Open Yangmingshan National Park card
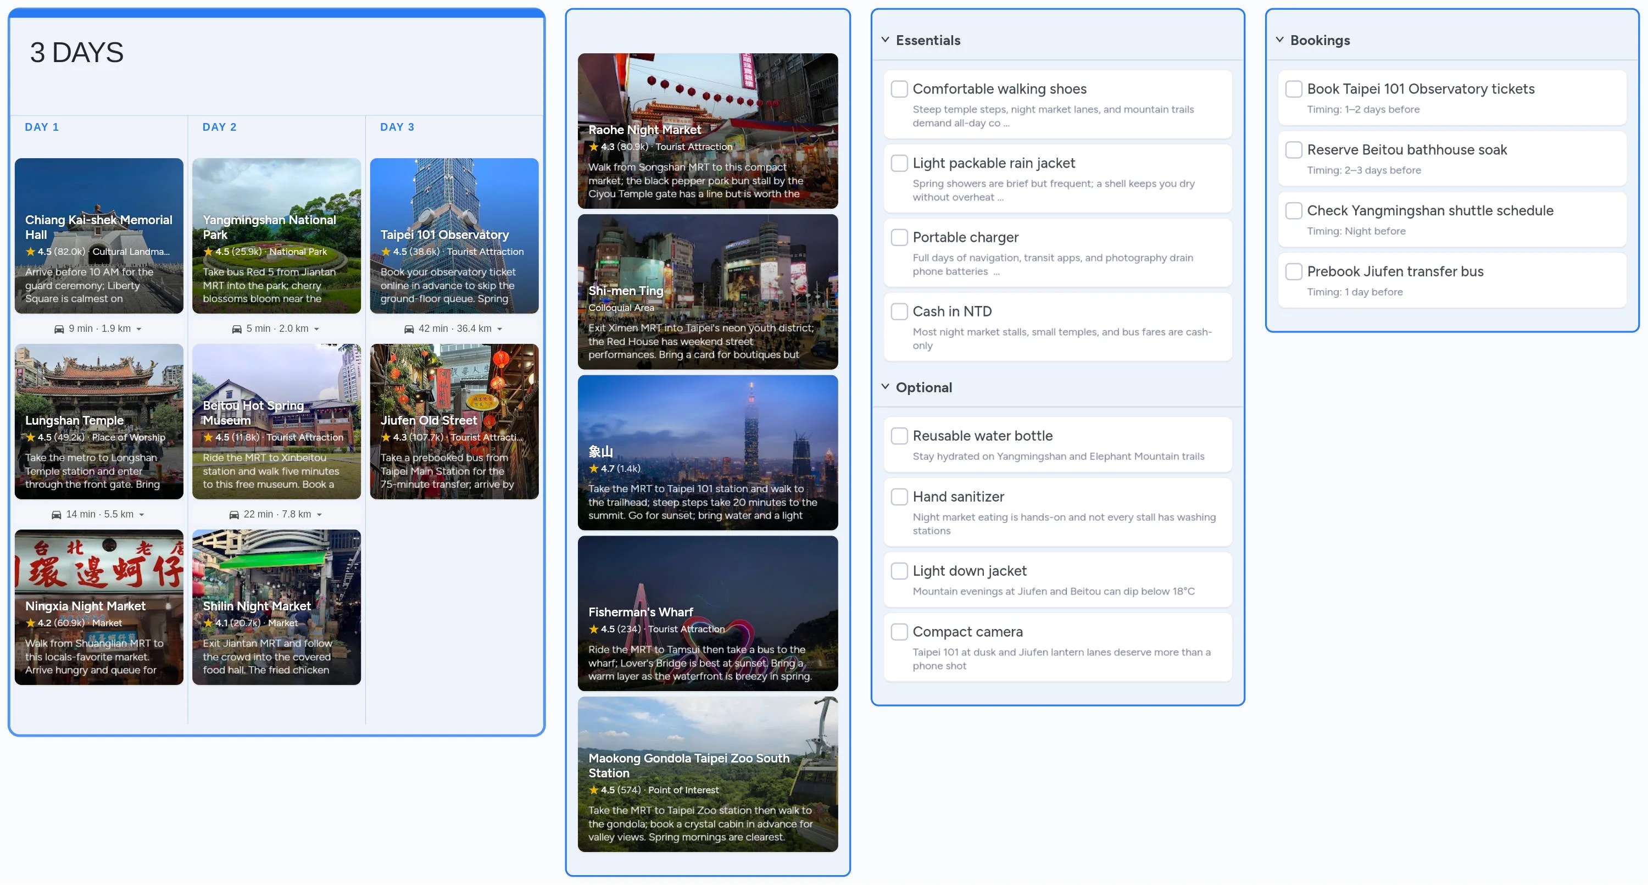The image size is (1648, 885). pos(276,236)
